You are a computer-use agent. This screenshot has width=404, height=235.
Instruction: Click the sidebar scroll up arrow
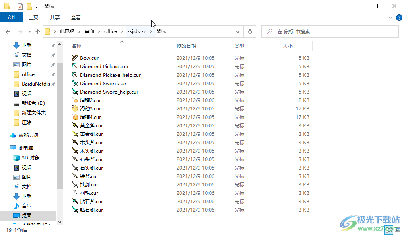point(60,45)
